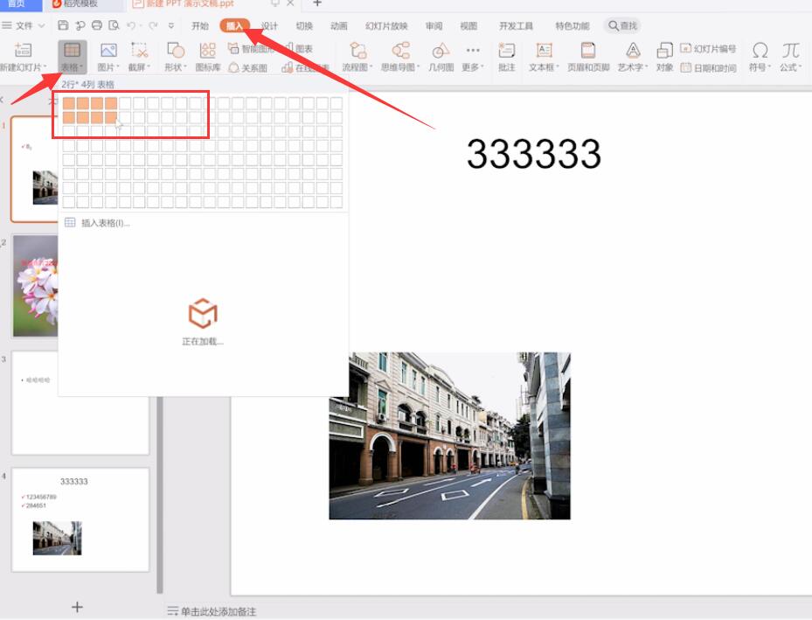Open the View (视图) tab
The height and width of the screenshot is (620, 812).
468,26
